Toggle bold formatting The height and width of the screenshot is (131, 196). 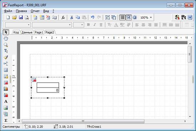pyautogui.click(x=88, y=25)
